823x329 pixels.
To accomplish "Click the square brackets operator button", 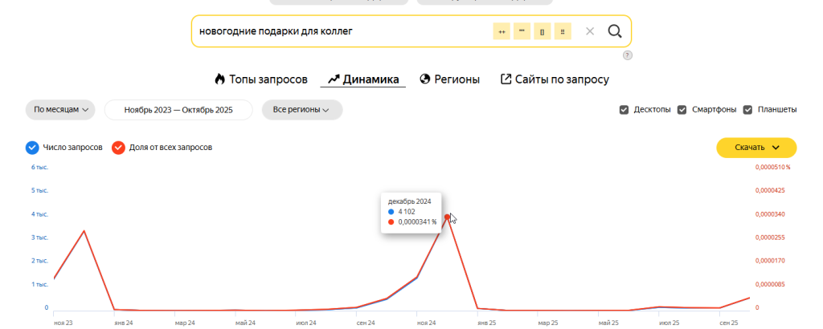I will click(543, 31).
